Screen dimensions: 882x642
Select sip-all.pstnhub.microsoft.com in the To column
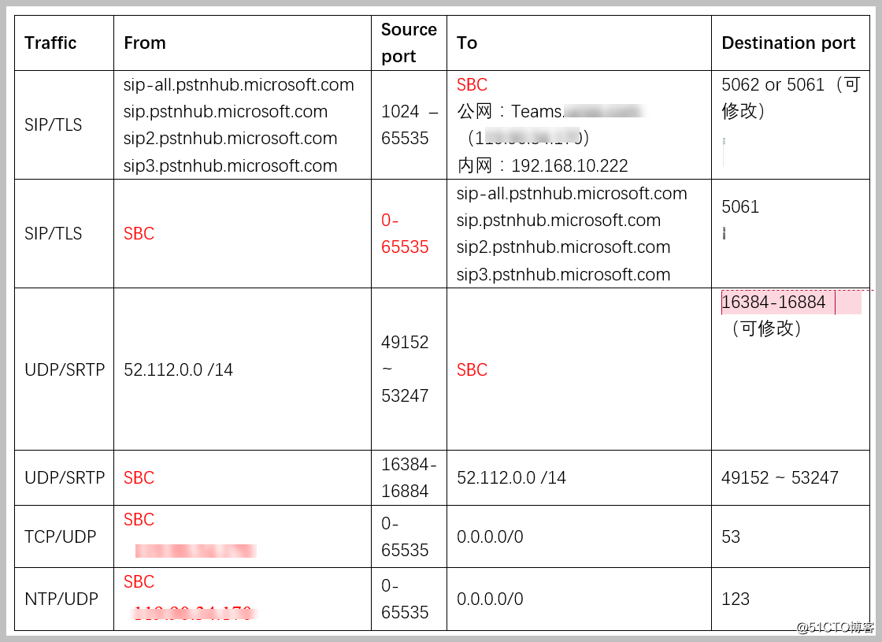[x=572, y=194]
